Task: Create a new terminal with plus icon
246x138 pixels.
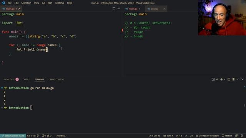Action: tap(221, 79)
